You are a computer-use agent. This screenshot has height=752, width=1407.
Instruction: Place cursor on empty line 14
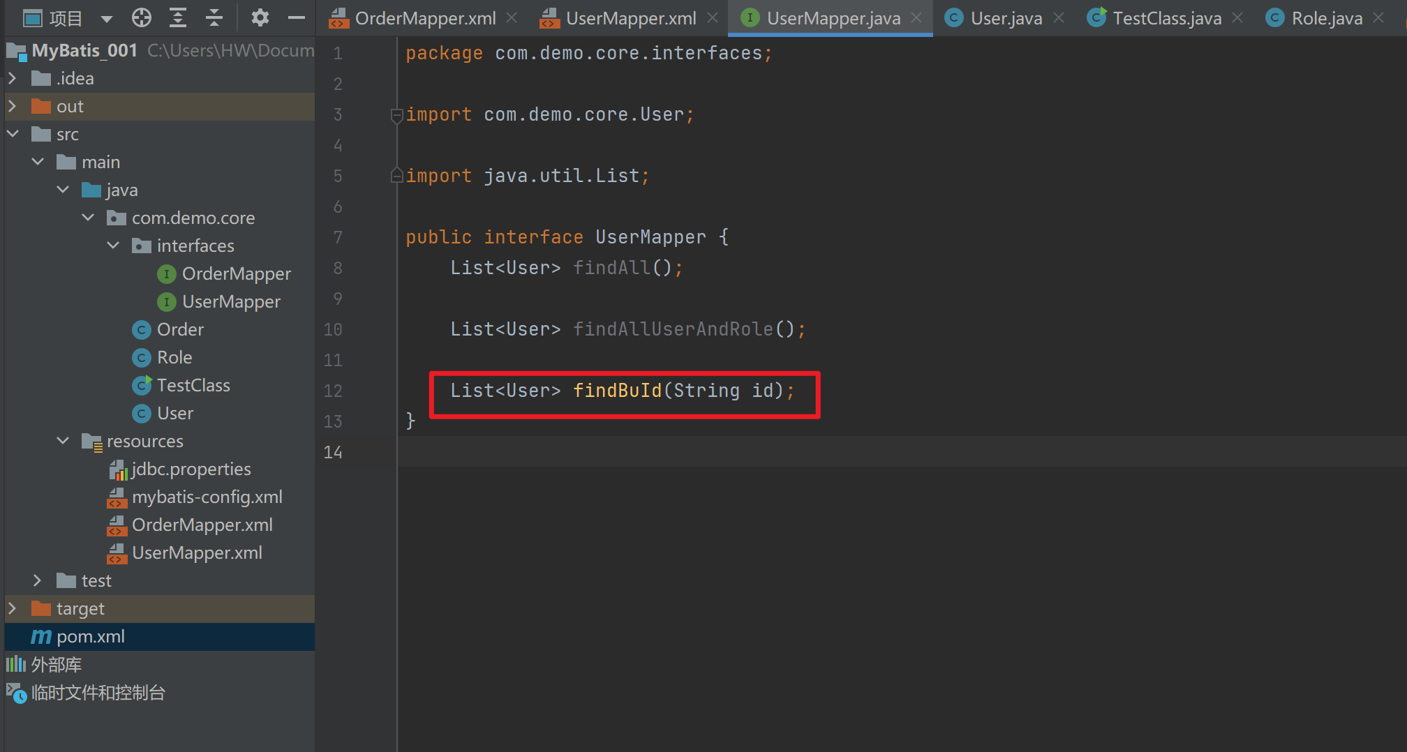click(x=902, y=452)
